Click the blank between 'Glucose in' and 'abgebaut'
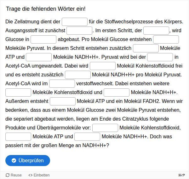Viewport: 189px width, 179px height. point(43,39)
